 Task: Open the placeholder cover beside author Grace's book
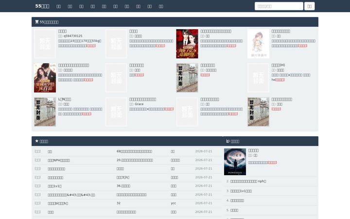(x=116, y=112)
